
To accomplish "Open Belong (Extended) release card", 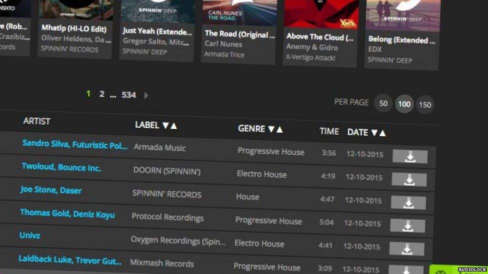I will 402,34.
